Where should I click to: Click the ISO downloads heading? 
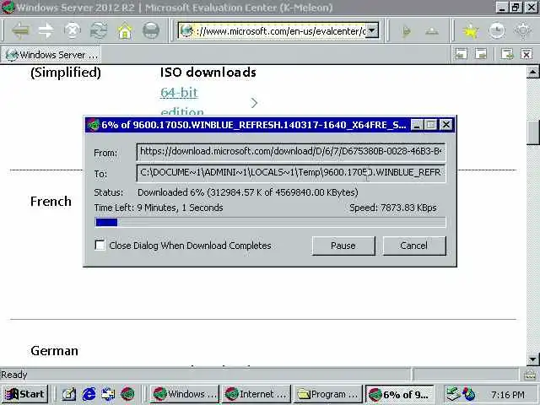[208, 73]
